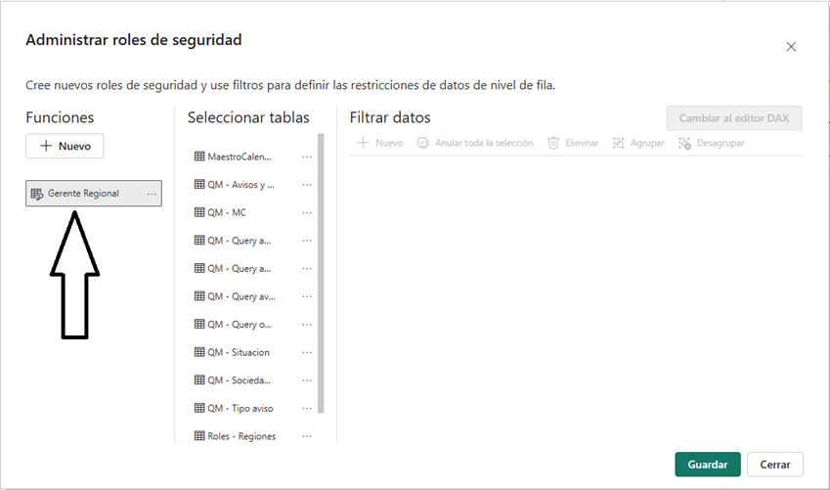Click the Eliminar trash icon
830x490 pixels.
tap(553, 143)
